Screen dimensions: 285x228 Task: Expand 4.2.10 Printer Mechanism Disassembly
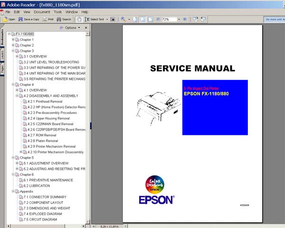tap(21, 152)
